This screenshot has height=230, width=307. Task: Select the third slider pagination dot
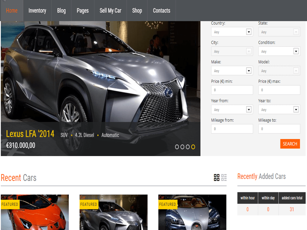(188, 147)
